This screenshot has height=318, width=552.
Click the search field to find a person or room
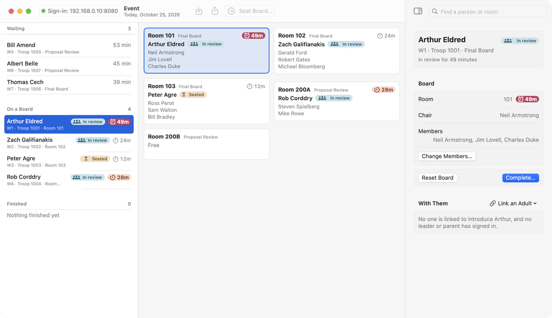(x=487, y=12)
